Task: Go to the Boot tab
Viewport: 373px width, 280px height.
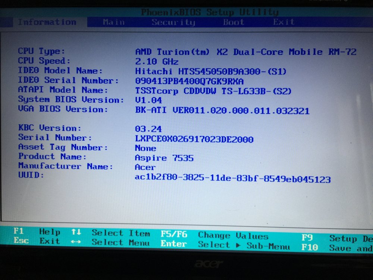Action: [233, 22]
